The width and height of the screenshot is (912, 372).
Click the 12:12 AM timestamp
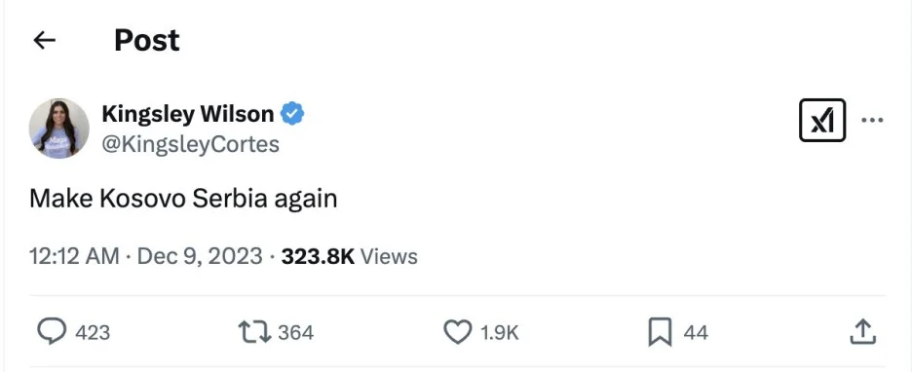point(74,256)
